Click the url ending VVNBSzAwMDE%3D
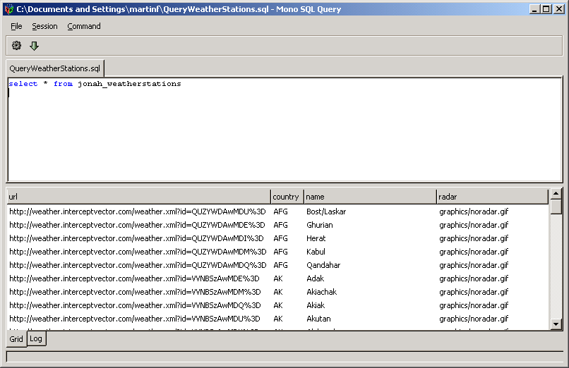This screenshot has width=569, height=368. pos(134,278)
